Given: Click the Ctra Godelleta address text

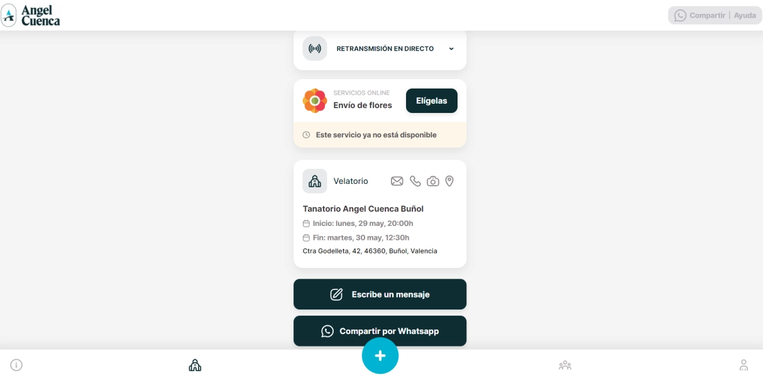Looking at the screenshot, I should 370,251.
